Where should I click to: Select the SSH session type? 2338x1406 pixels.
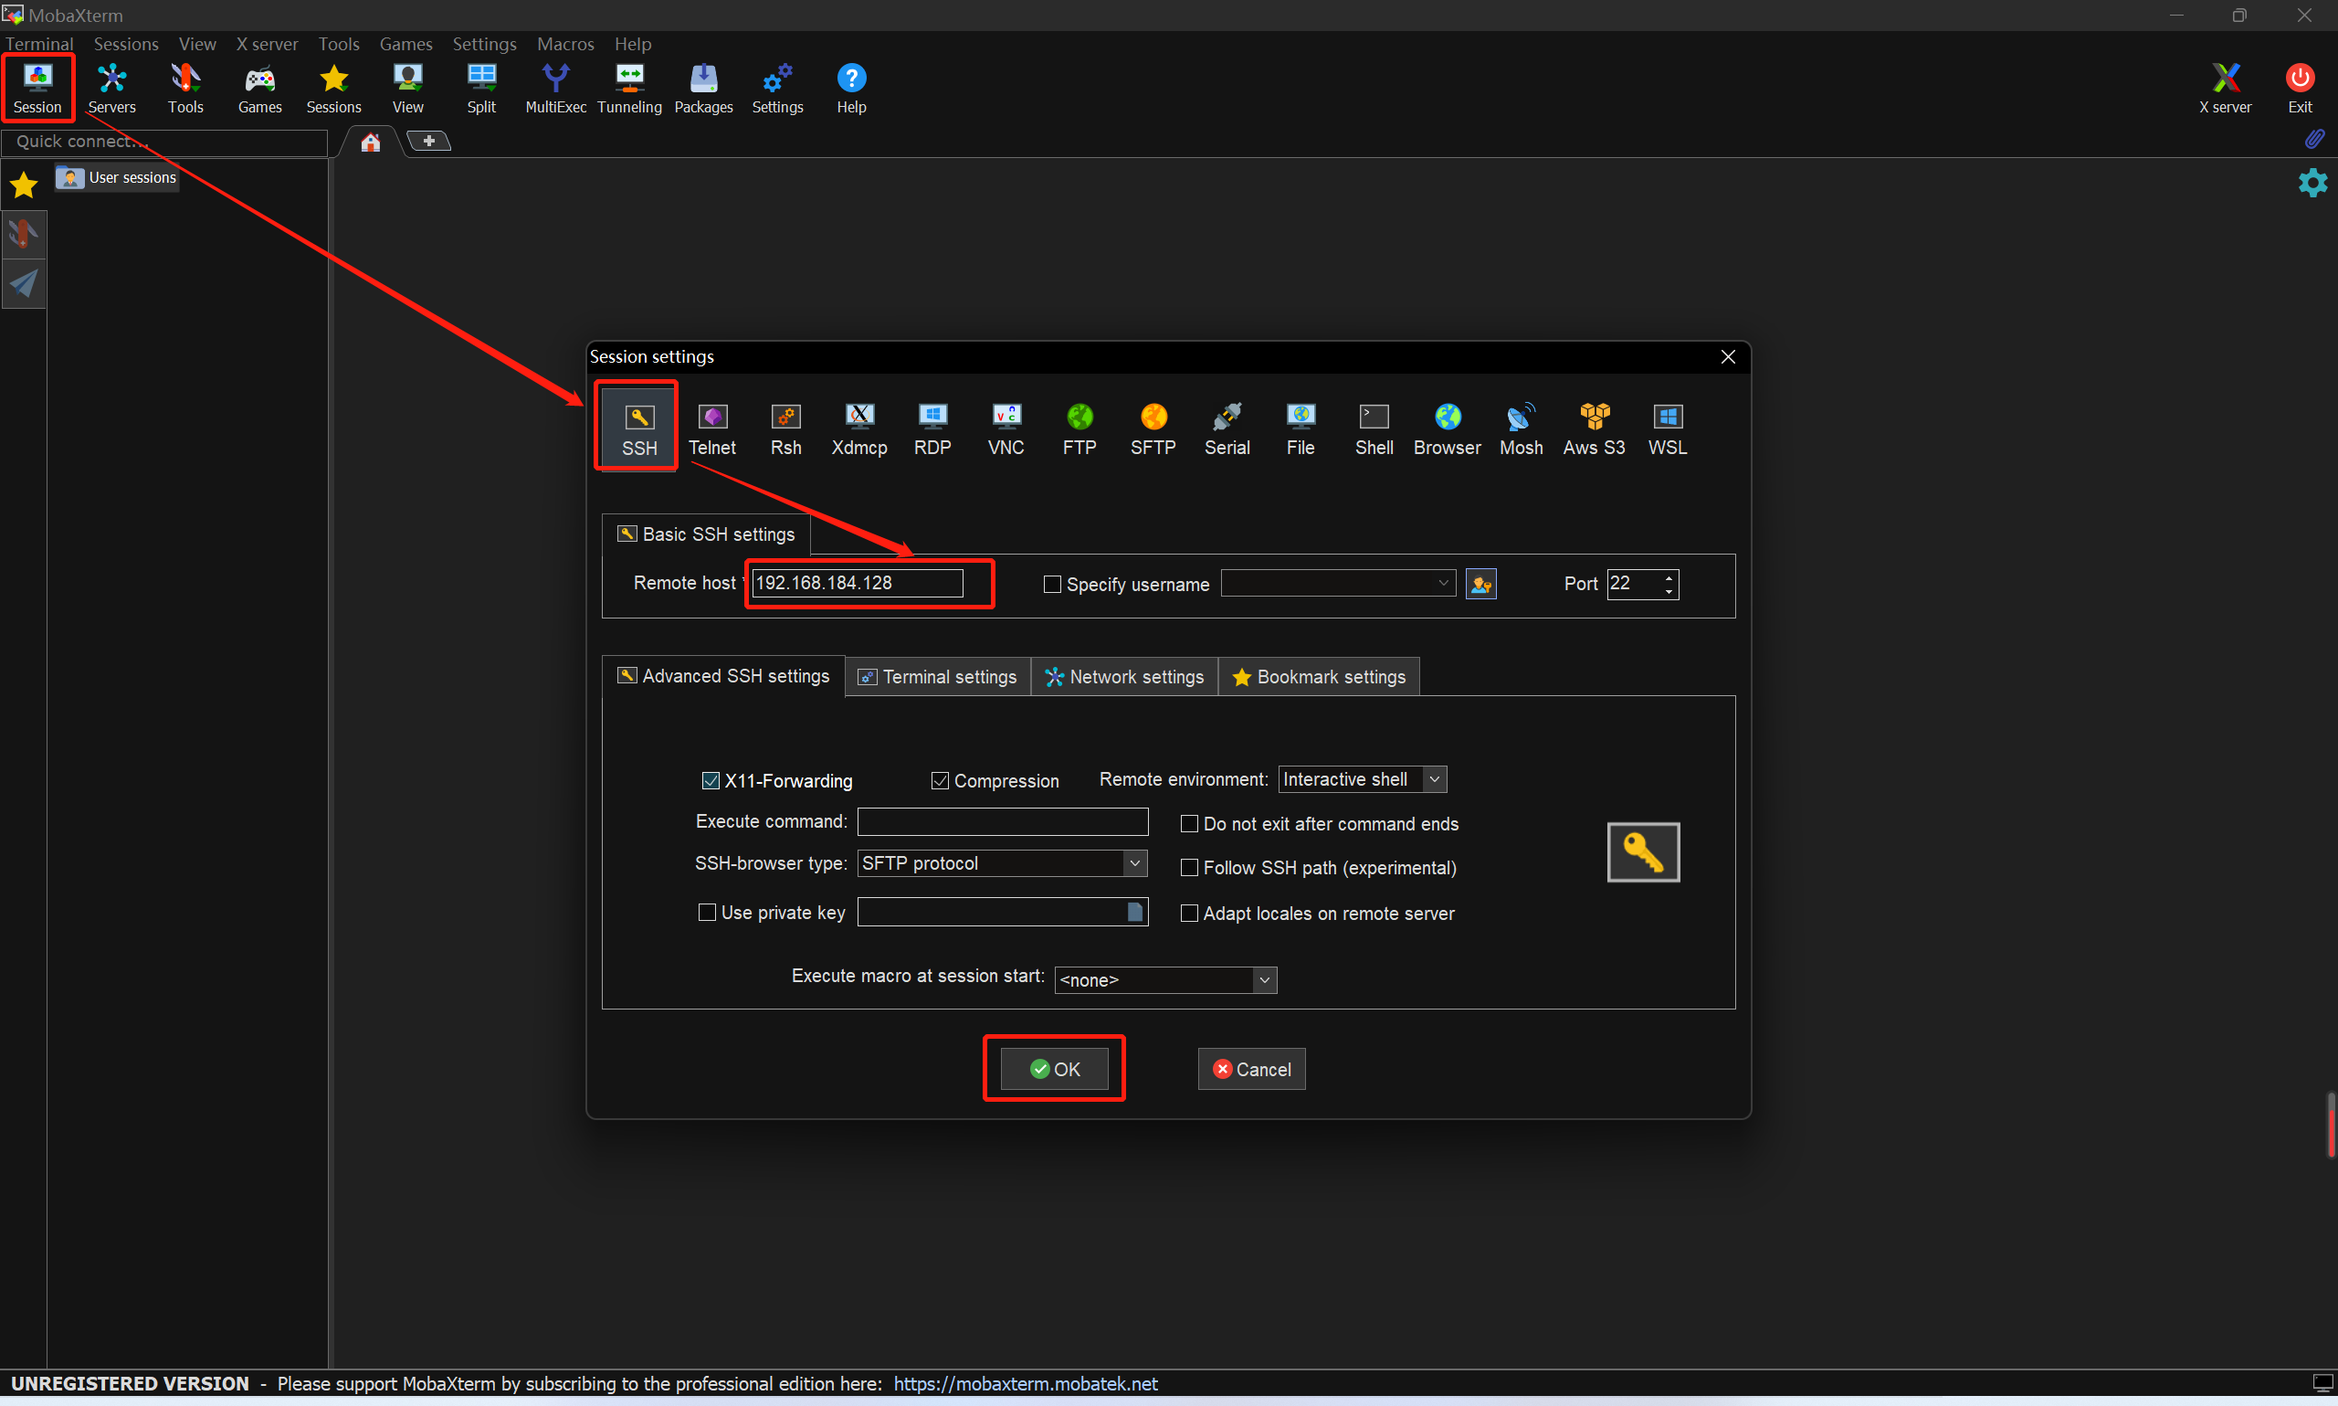639,428
